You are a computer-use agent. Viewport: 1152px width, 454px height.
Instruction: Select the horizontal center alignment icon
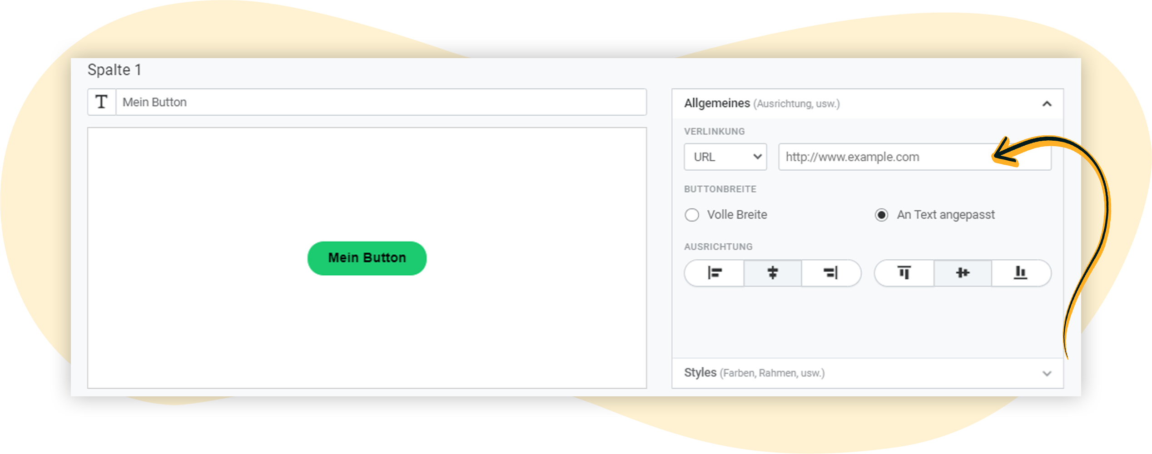pyautogui.click(x=772, y=273)
